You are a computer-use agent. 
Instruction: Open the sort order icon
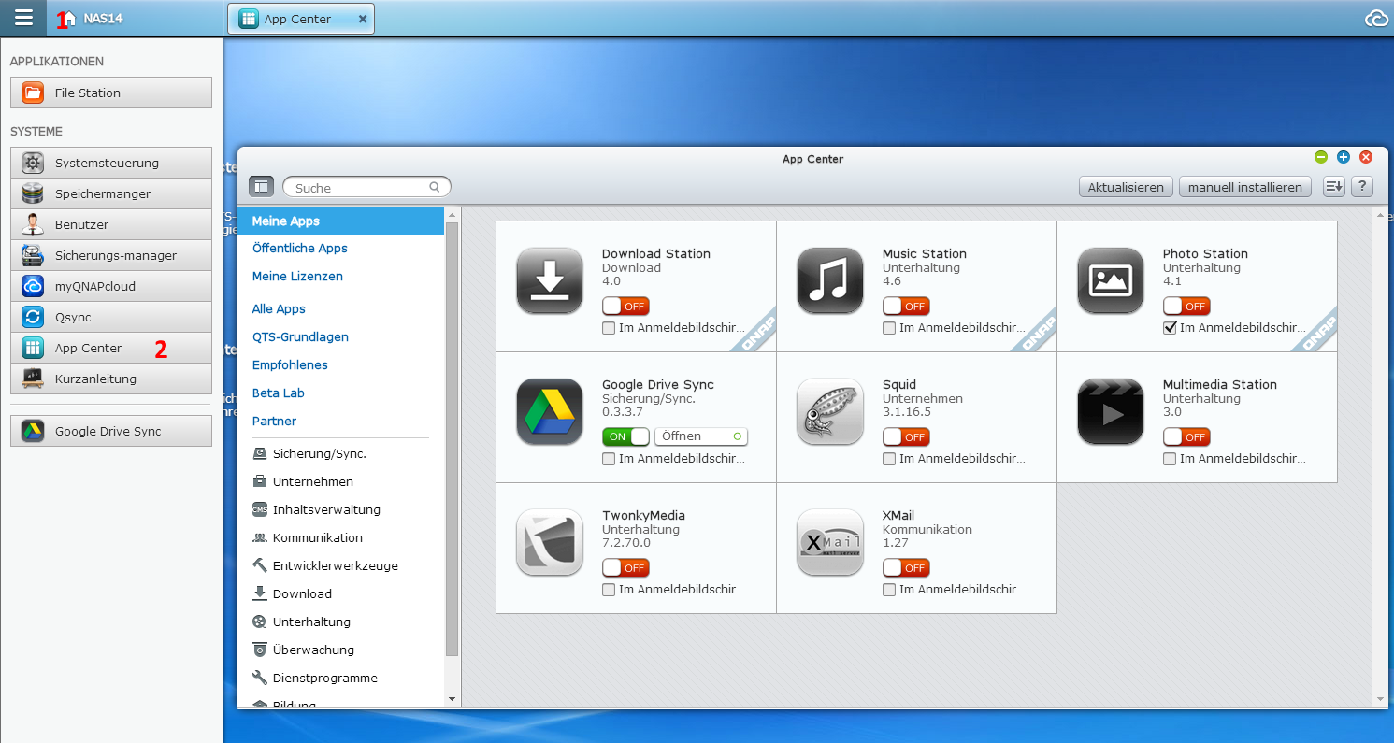[x=1334, y=187]
